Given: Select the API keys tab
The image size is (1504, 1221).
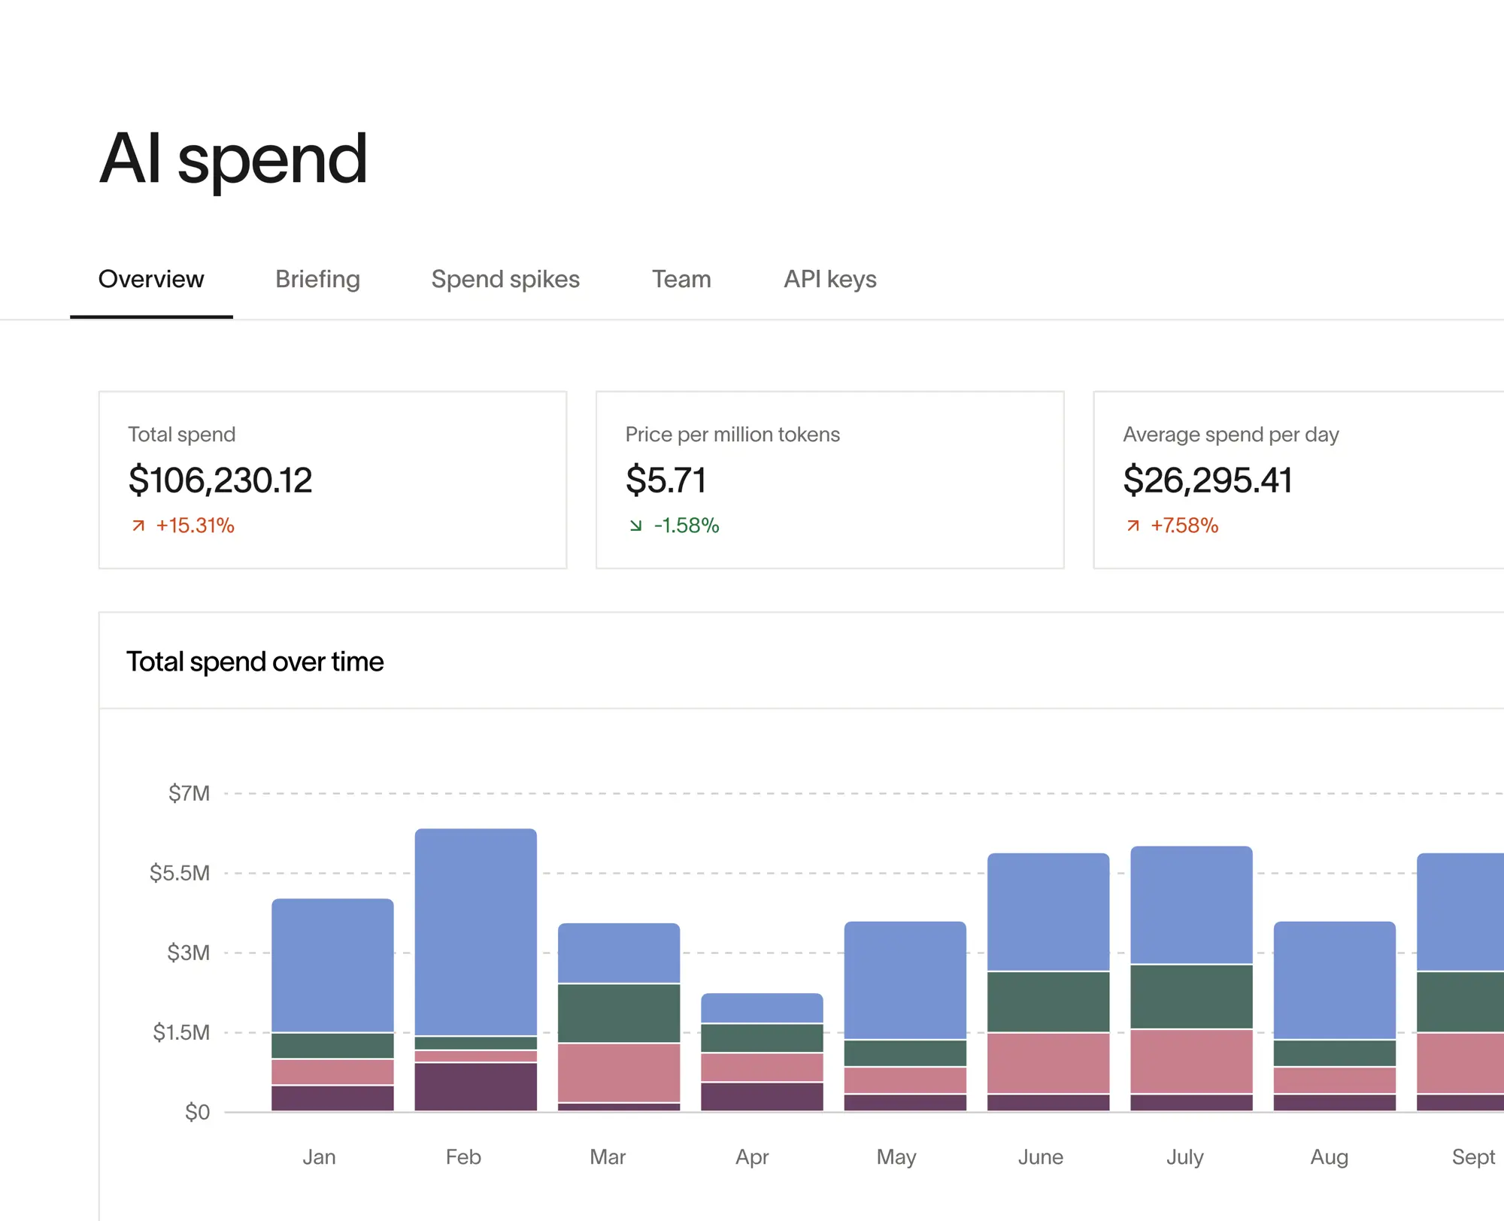Looking at the screenshot, I should [830, 279].
